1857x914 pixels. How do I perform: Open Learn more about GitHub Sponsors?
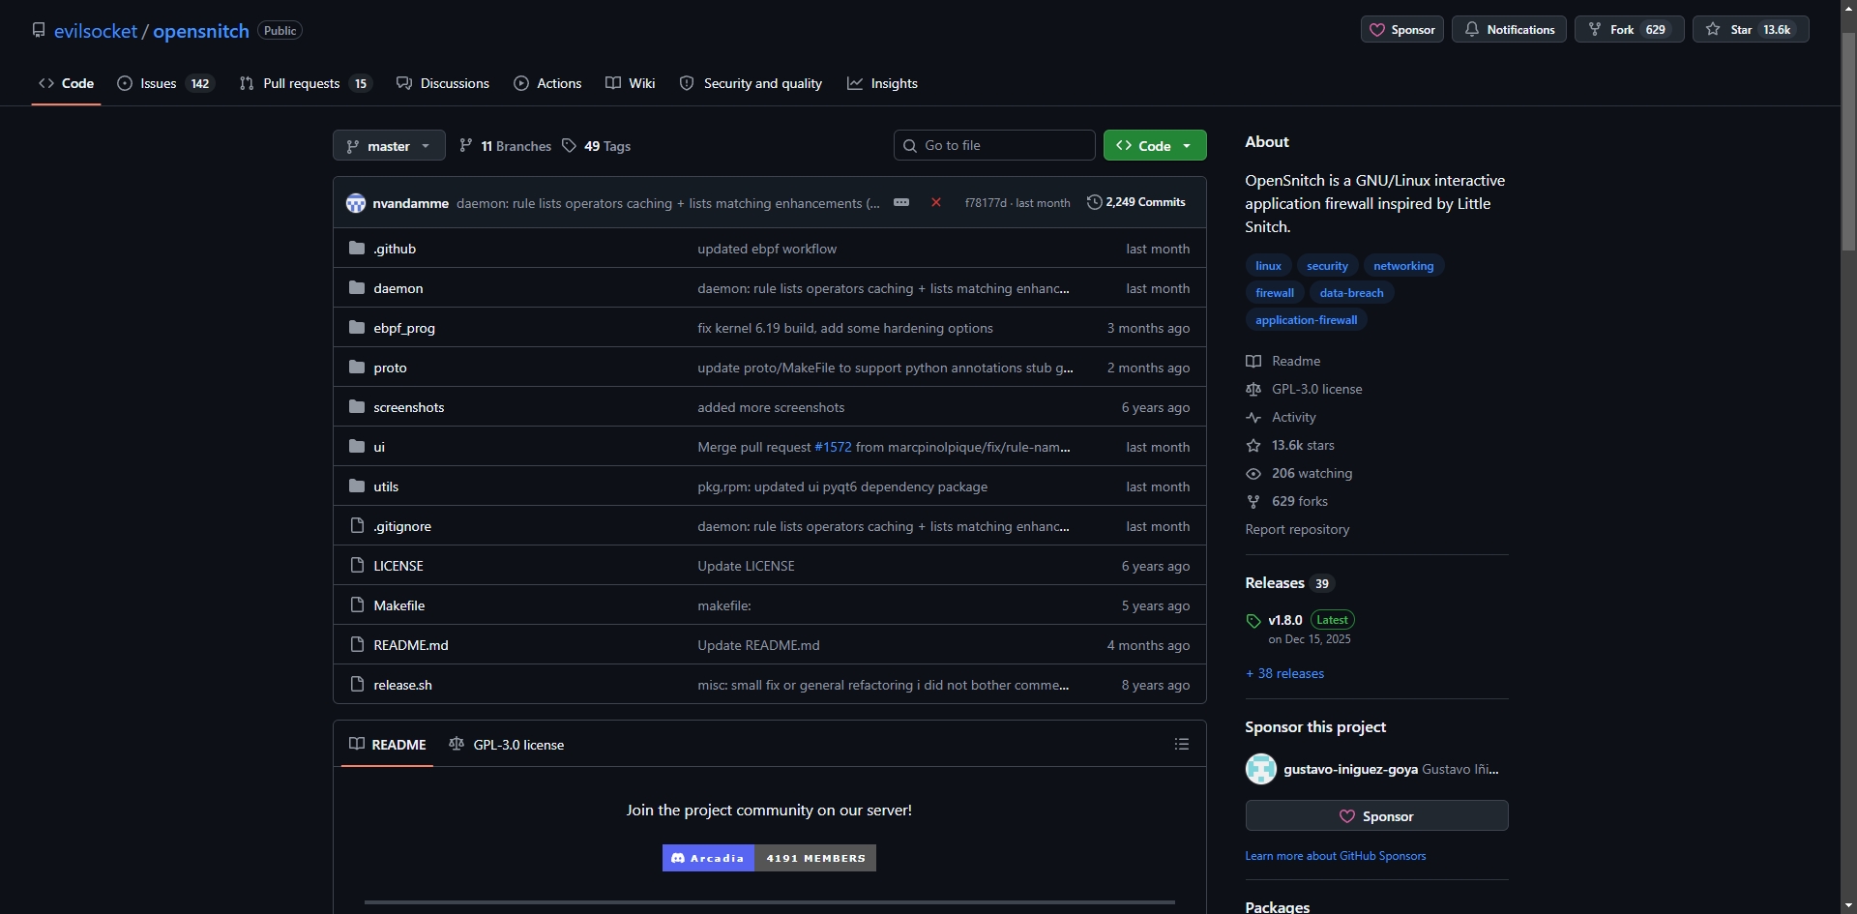click(1335, 856)
